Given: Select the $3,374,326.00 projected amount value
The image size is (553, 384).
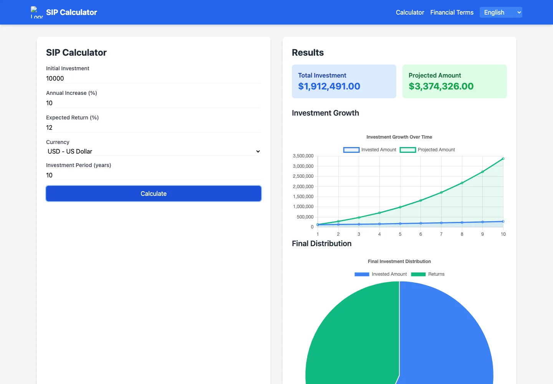Looking at the screenshot, I should tap(441, 86).
